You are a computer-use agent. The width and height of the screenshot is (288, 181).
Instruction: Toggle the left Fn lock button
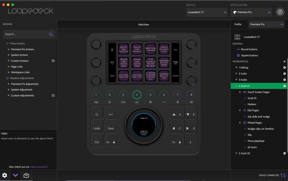point(111,140)
